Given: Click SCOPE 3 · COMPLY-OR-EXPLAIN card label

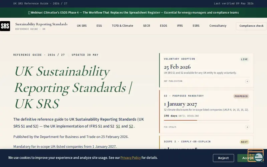Looking at the screenshot, I should [x=187, y=142].
